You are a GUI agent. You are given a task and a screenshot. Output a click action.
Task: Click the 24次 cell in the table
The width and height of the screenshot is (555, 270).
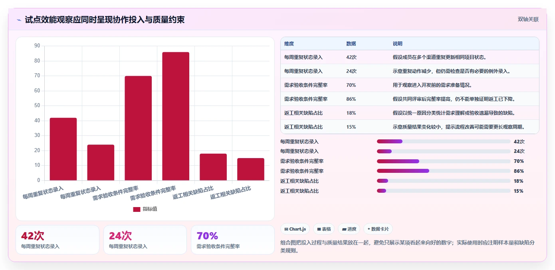pyautogui.click(x=351, y=71)
